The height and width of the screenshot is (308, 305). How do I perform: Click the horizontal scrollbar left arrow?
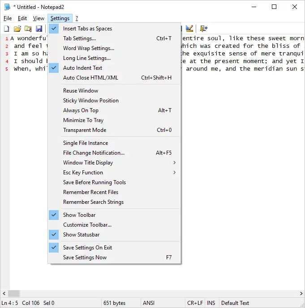pos(4,293)
